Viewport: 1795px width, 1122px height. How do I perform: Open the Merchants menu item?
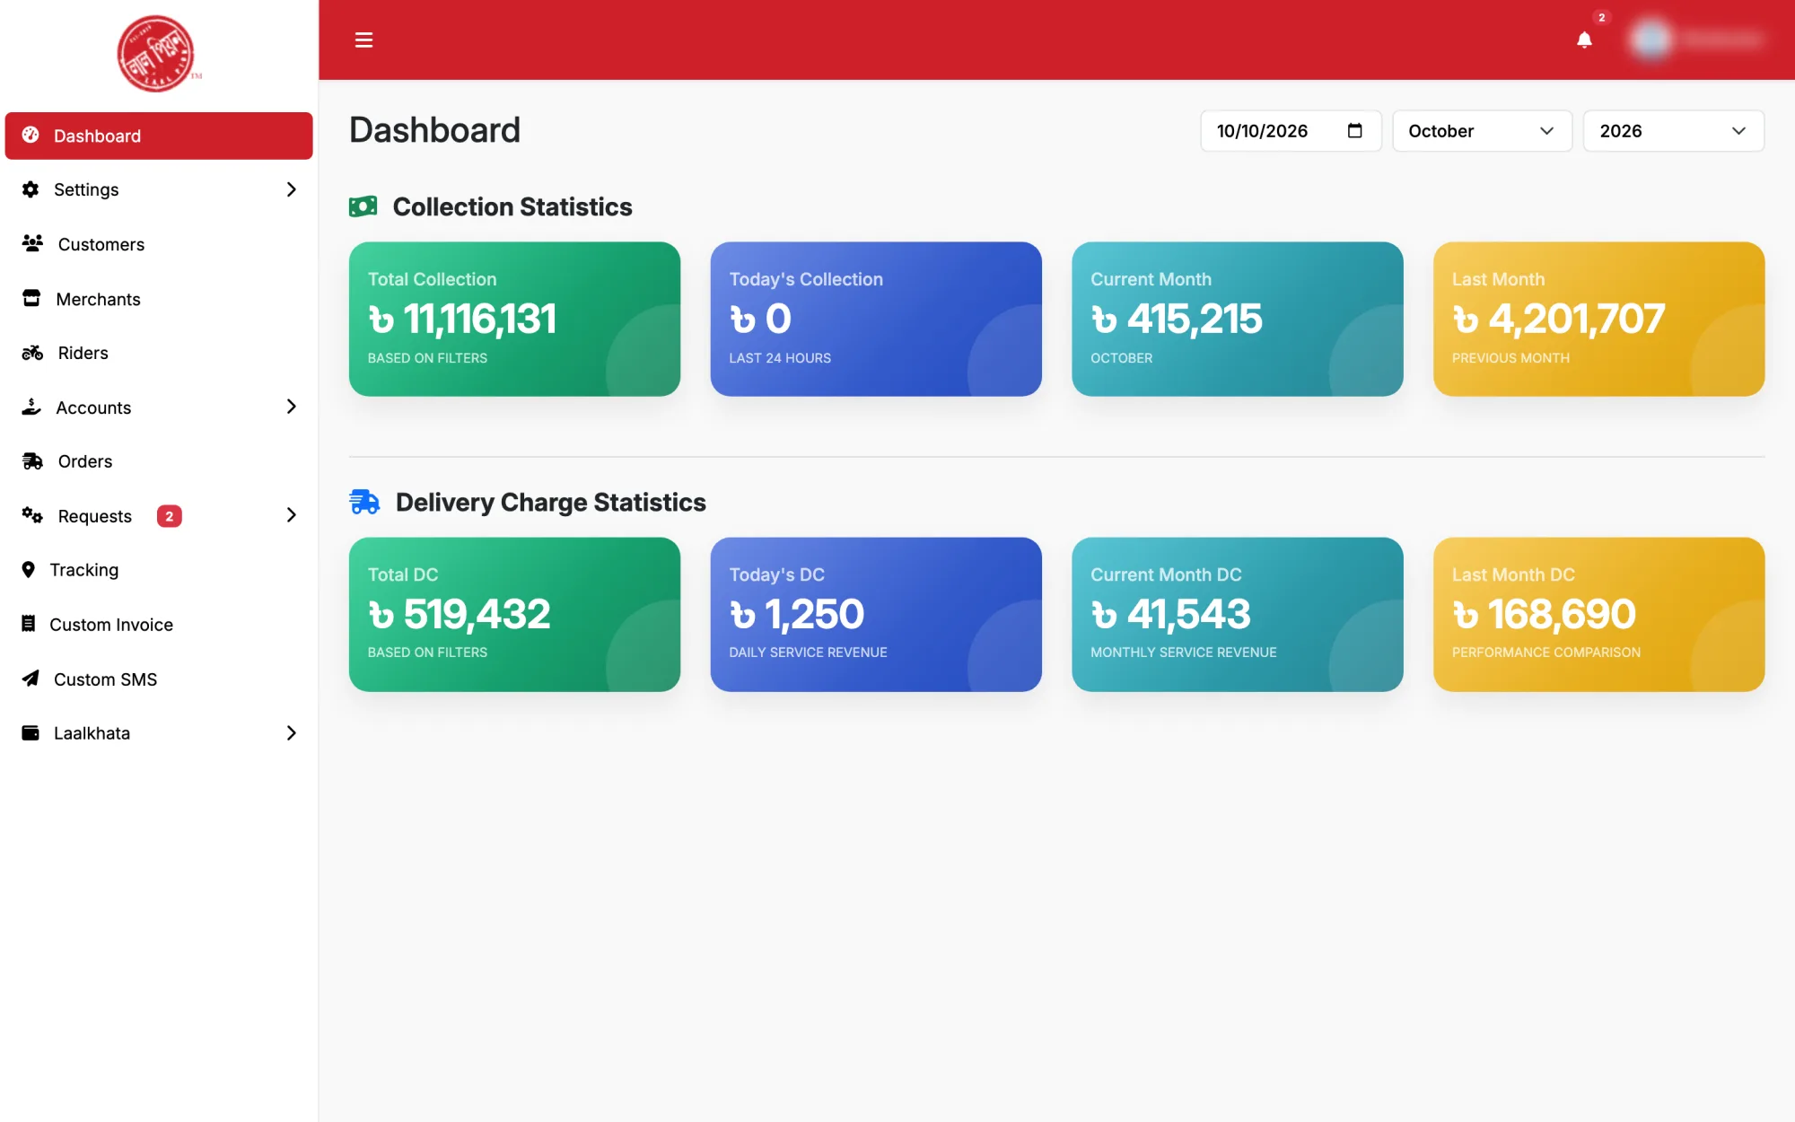[159, 299]
